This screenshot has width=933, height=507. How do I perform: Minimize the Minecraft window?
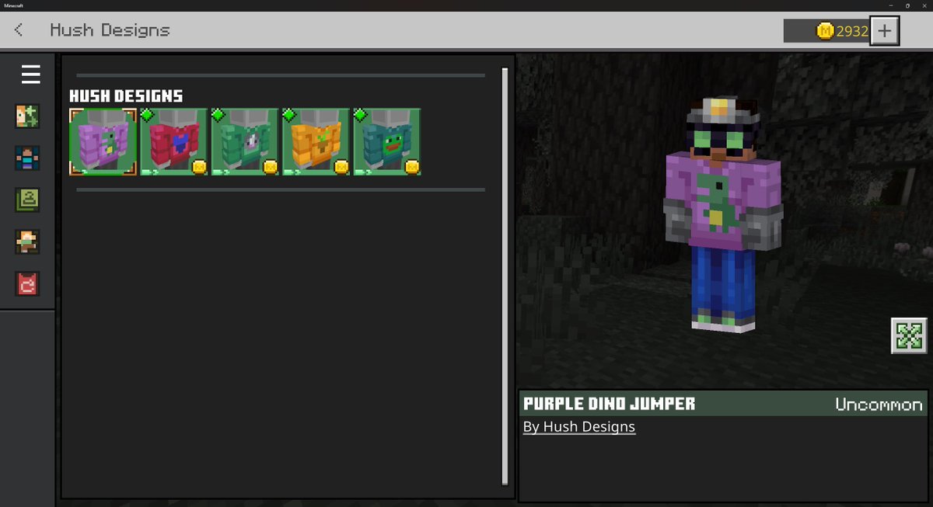pyautogui.click(x=890, y=5)
